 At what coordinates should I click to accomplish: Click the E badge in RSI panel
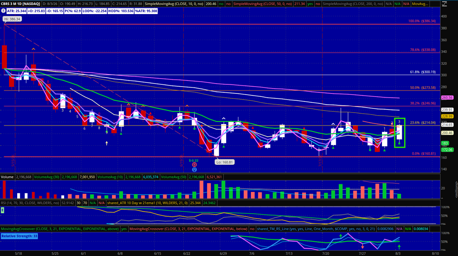pyautogui.click(x=2, y=210)
